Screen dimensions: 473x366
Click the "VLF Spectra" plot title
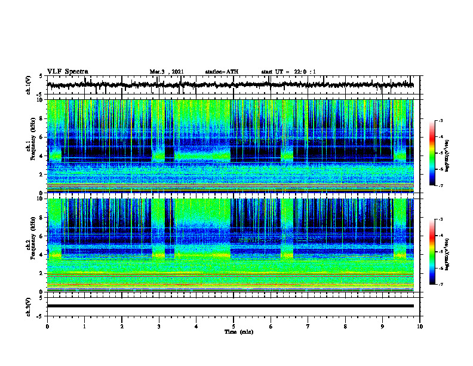click(x=67, y=72)
